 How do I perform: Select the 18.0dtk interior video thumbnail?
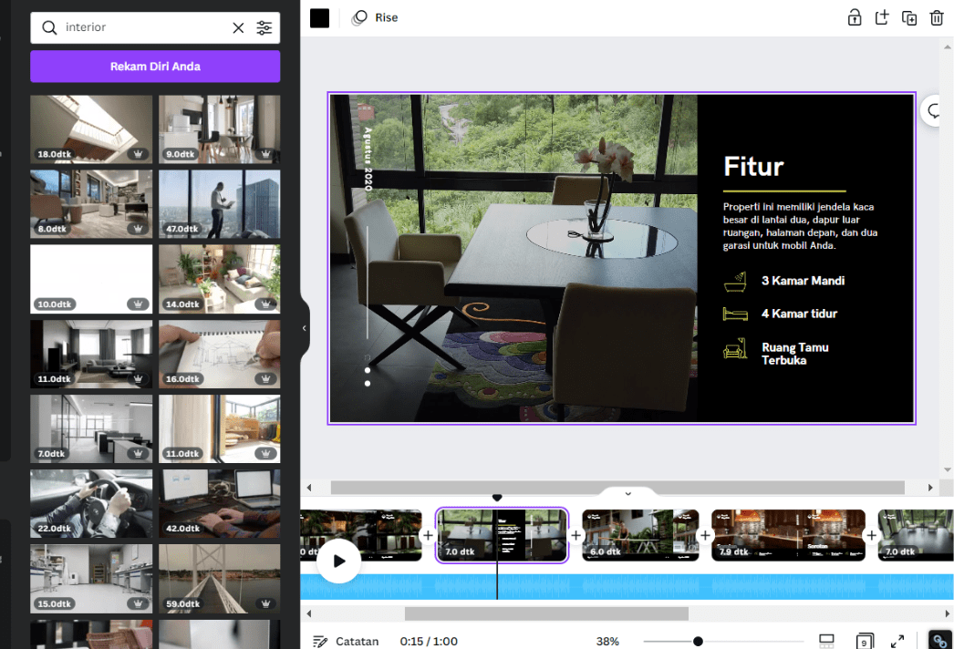pyautogui.click(x=91, y=129)
